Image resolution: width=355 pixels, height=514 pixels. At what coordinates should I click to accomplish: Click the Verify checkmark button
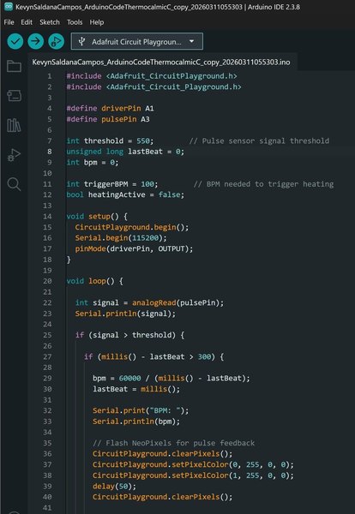point(15,42)
